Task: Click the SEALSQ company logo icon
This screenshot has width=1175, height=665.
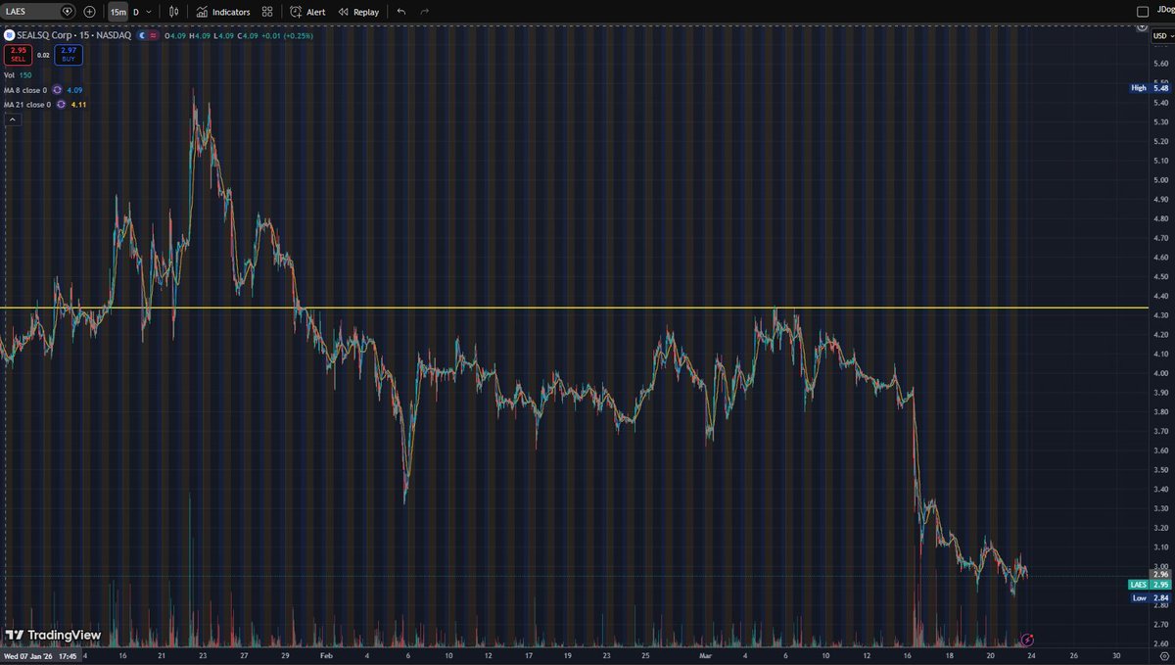Action: (9, 35)
